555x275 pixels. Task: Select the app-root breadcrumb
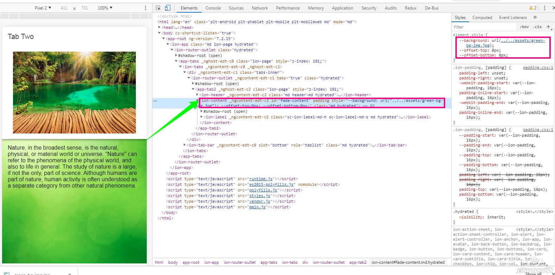pos(191,262)
